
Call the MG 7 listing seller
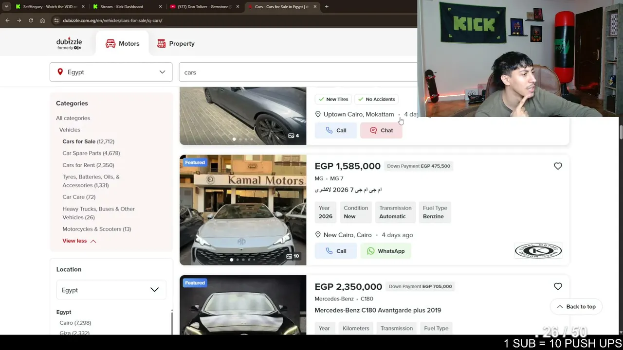(x=335, y=251)
